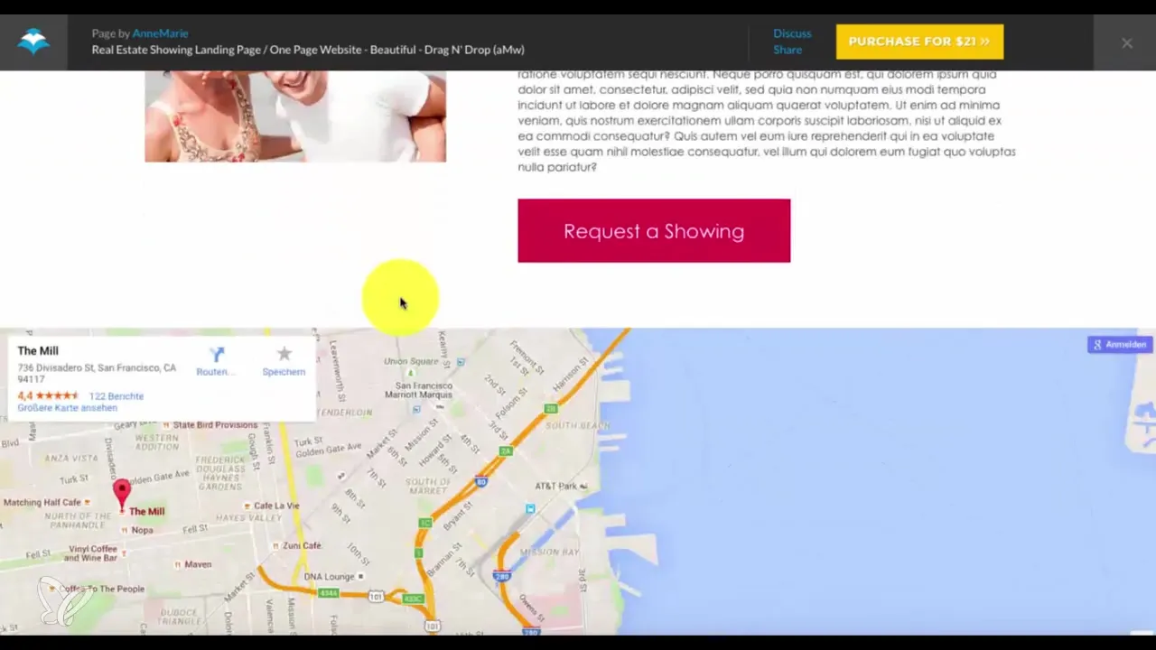
Task: Click the Interstate 280 highway shield
Action: 502,576
